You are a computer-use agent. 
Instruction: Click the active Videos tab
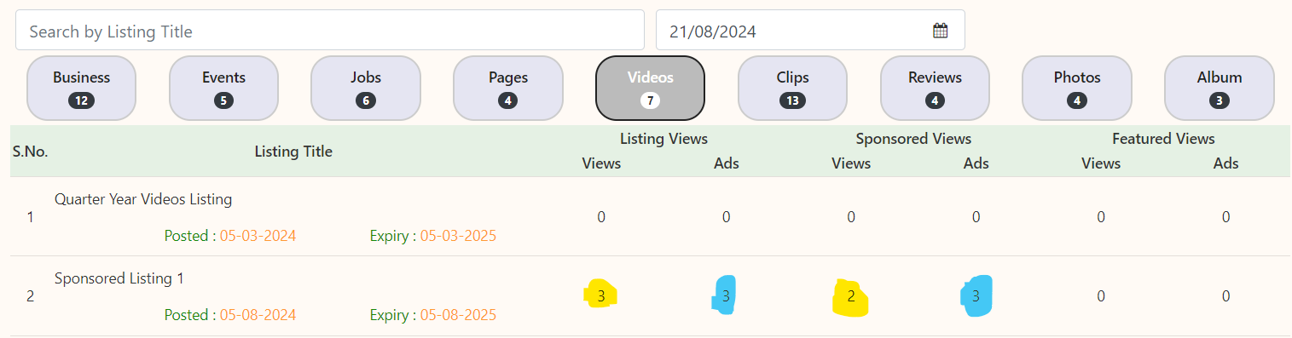point(650,88)
